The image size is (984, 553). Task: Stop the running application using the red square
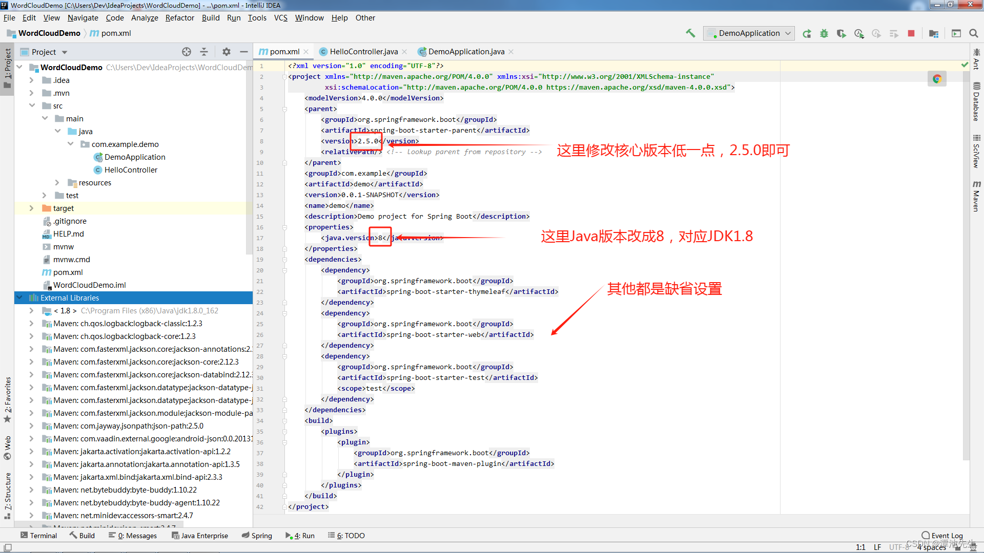coord(911,33)
